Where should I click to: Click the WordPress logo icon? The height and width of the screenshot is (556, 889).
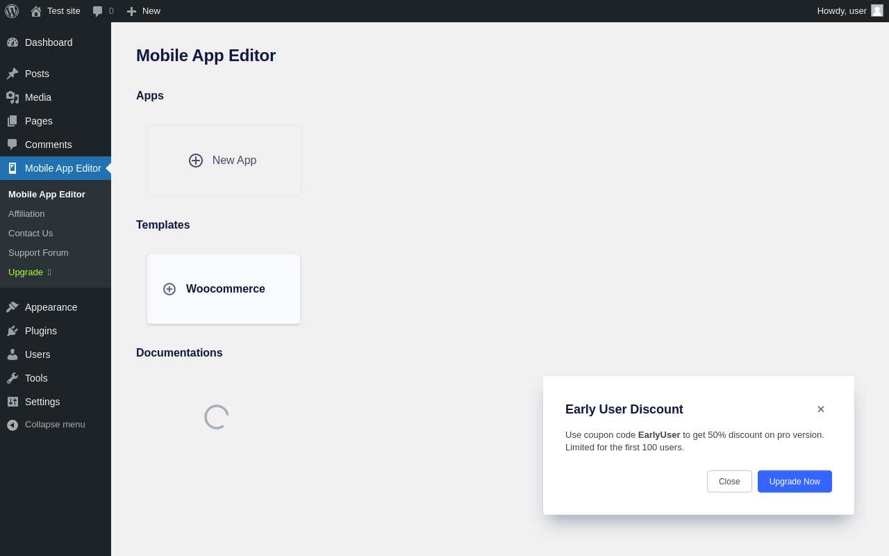(x=12, y=11)
